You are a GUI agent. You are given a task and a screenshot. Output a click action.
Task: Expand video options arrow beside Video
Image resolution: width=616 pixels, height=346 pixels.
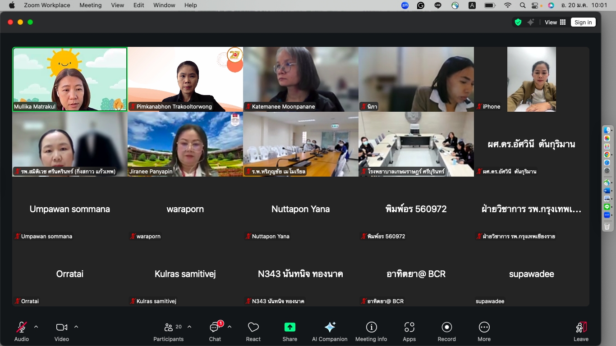[76, 327]
